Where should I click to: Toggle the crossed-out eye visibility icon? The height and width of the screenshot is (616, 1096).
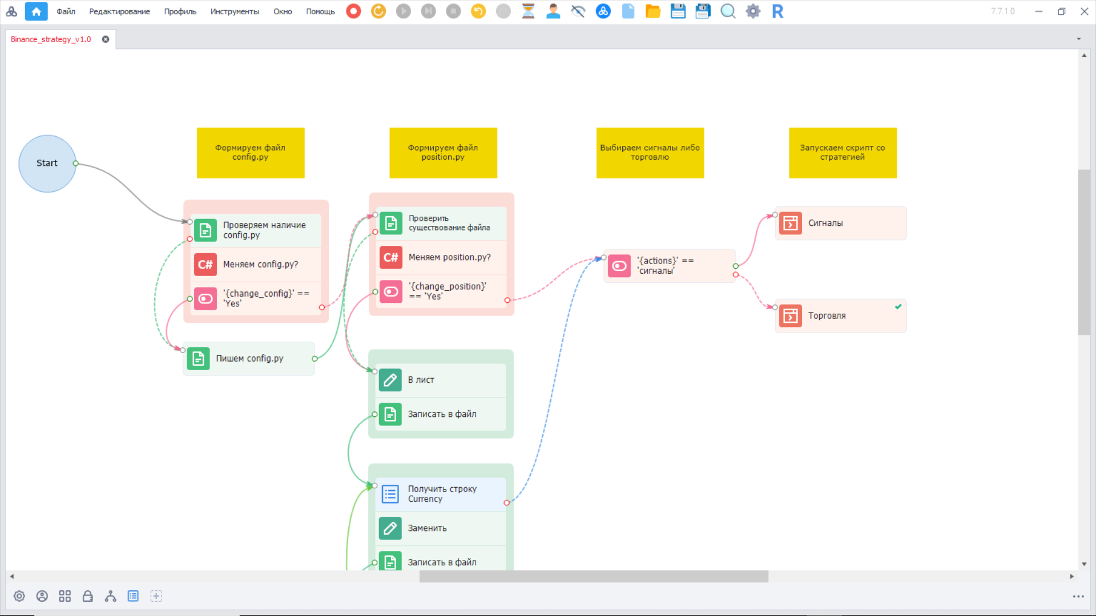click(578, 11)
